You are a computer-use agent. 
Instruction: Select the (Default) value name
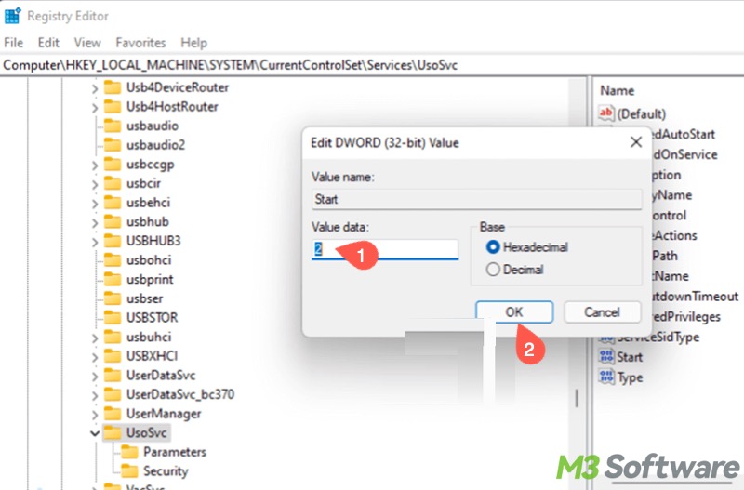641,113
